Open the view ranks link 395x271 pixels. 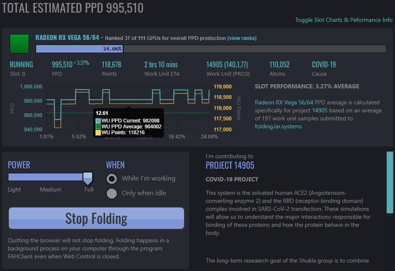click(x=242, y=38)
